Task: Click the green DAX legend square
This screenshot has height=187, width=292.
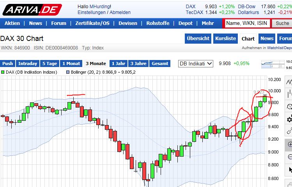Action: (3, 72)
